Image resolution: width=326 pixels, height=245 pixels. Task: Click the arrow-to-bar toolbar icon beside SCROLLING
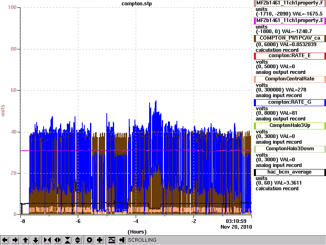tap(121, 240)
